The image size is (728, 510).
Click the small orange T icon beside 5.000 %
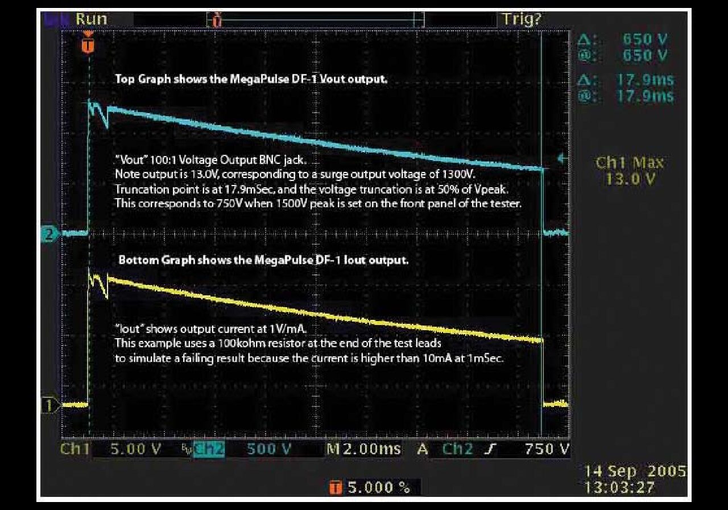[336, 487]
